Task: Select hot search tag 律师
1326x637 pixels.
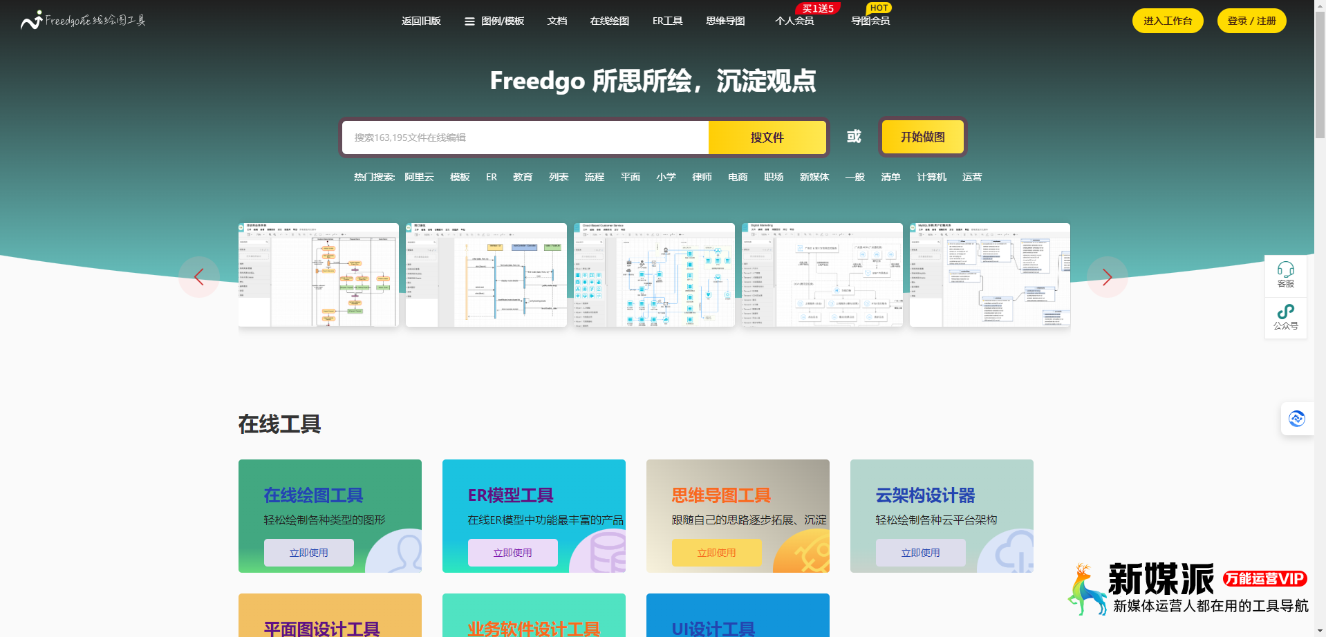Action: (x=702, y=177)
